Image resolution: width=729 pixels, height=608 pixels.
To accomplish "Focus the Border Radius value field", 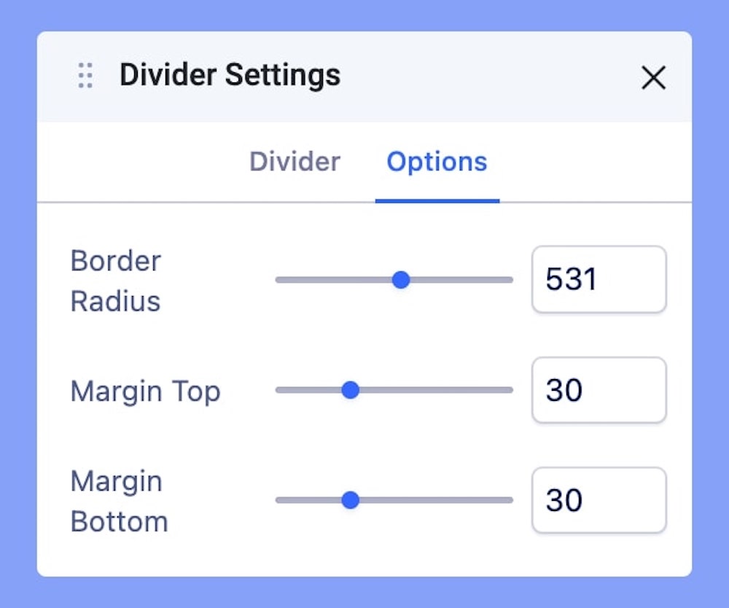I will 599,280.
